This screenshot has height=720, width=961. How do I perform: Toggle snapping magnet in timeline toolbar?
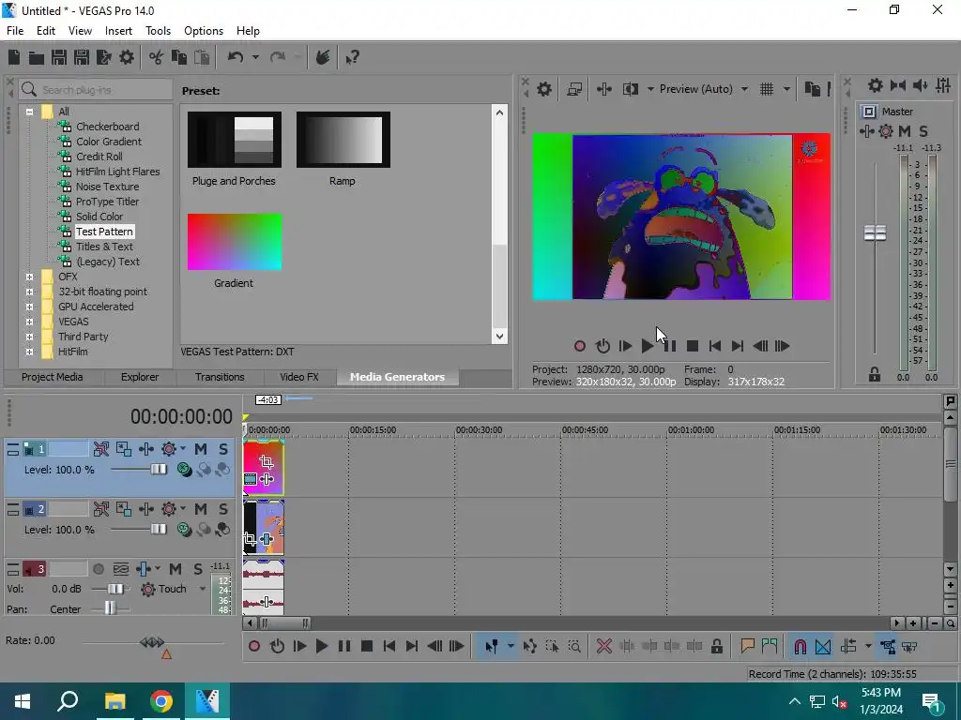point(800,647)
